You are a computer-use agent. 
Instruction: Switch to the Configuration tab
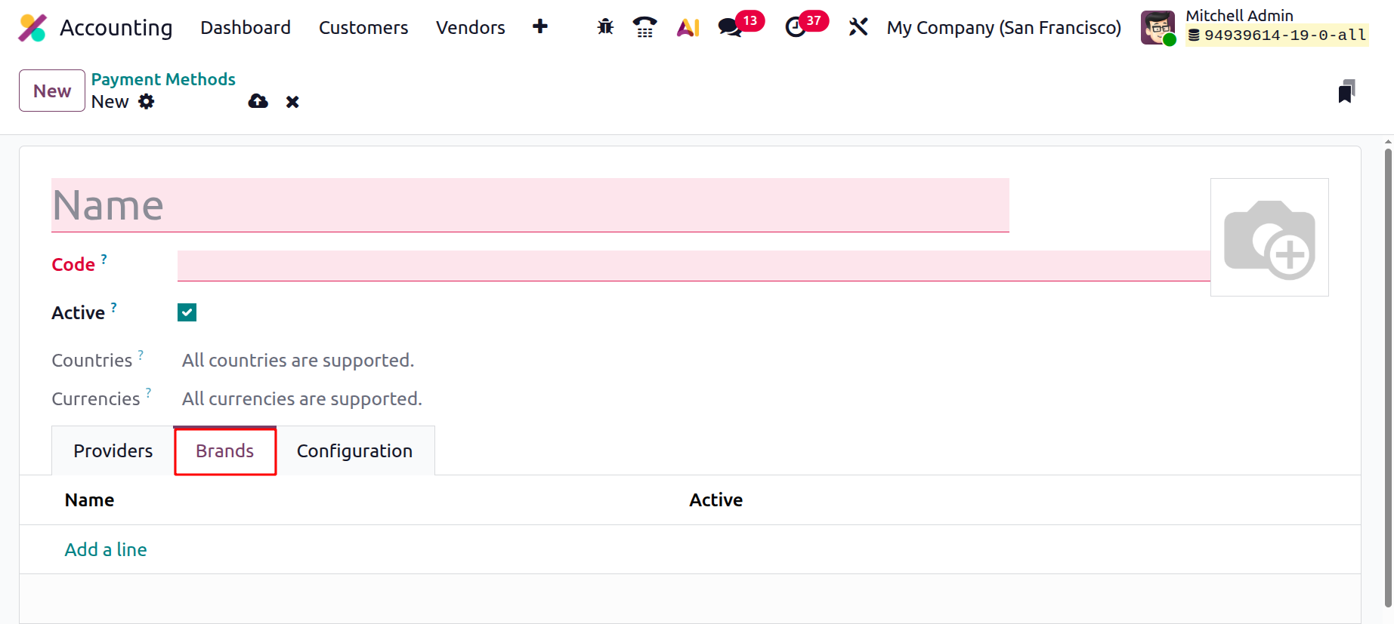coord(354,450)
